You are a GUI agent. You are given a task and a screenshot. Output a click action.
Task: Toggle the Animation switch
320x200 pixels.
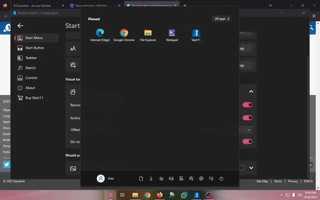[x=247, y=118]
